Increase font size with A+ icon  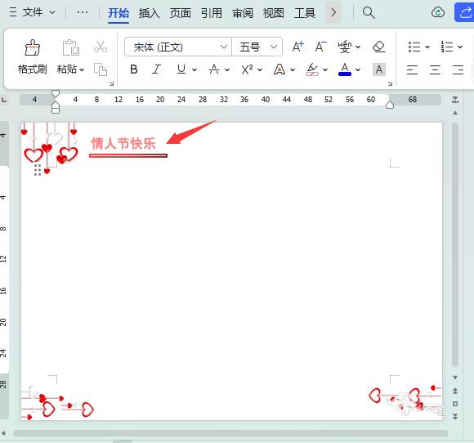tap(297, 47)
